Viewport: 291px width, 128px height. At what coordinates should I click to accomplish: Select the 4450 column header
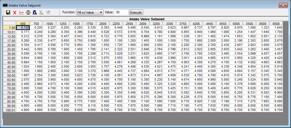click(210, 23)
